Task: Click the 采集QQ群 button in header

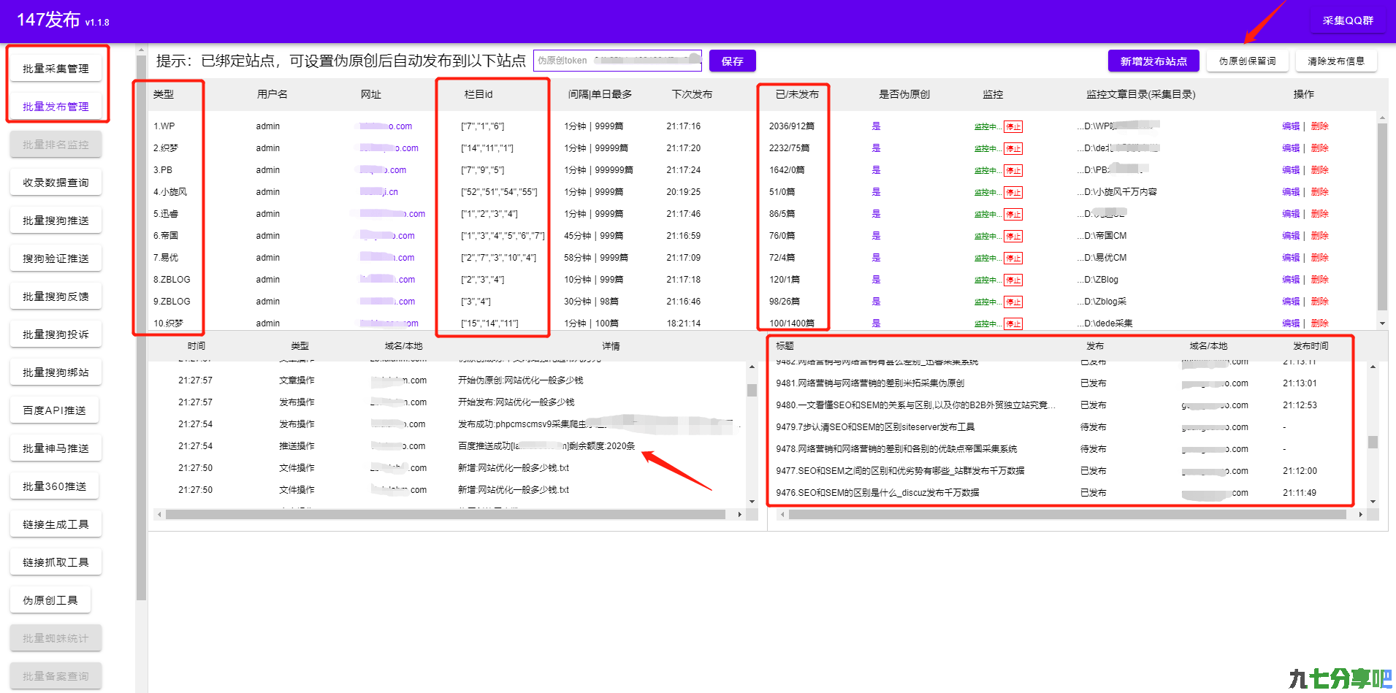Action: coord(1348,20)
